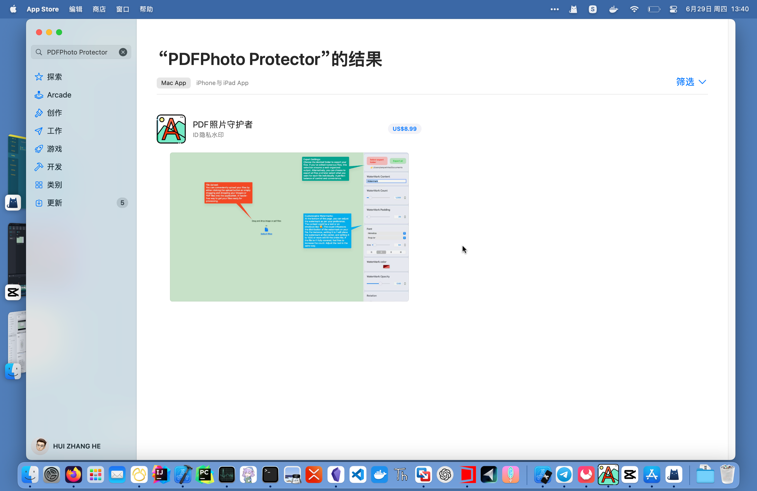Open the 窗口 menu
The image size is (757, 491).
pyautogui.click(x=123, y=9)
